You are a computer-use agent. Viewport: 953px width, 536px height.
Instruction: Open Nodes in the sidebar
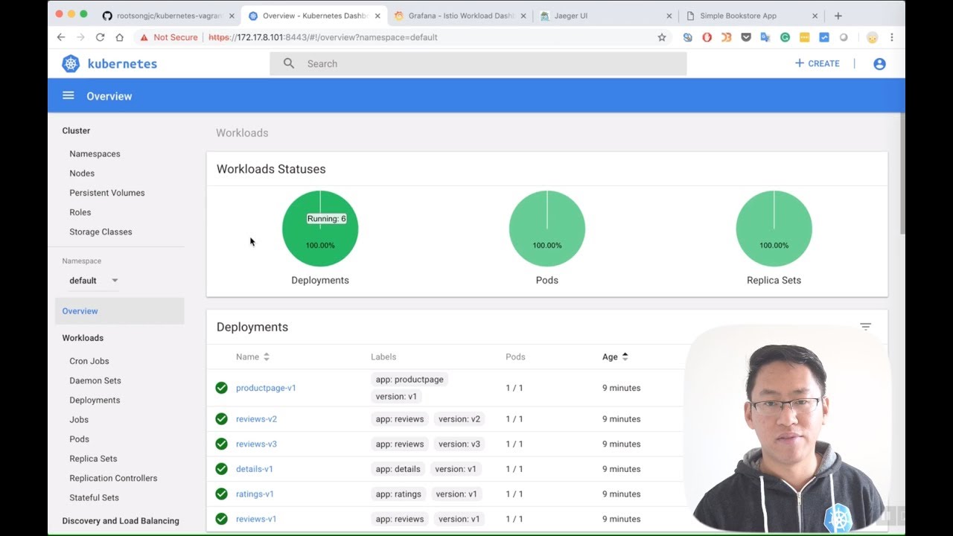pos(82,173)
